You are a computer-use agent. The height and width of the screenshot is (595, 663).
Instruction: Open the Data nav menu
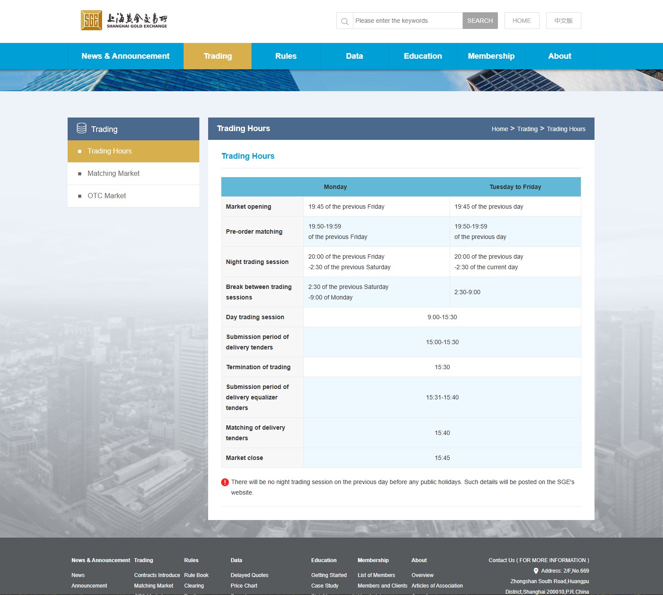click(x=354, y=56)
